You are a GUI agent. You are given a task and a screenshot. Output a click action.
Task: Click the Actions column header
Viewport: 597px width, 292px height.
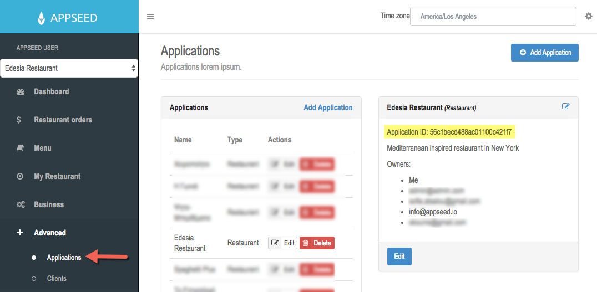click(x=280, y=140)
